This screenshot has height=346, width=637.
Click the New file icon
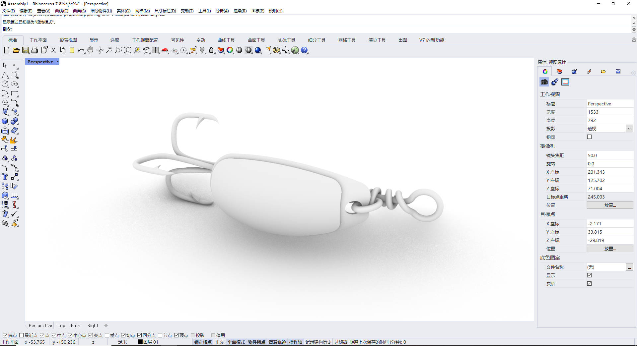[x=7, y=50]
